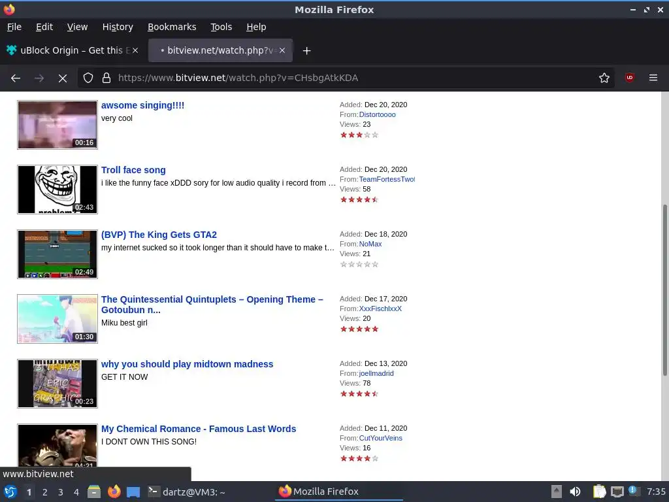Open the volume control in system tray
Image resolution: width=669 pixels, height=502 pixels.
coord(575,492)
